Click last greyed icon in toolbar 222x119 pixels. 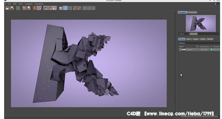(x=93, y=8)
